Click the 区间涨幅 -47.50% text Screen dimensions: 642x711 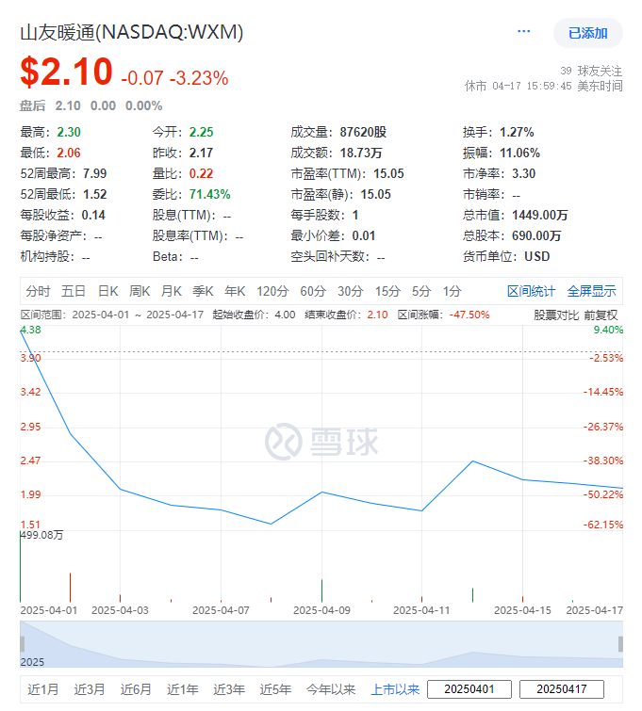(443, 315)
